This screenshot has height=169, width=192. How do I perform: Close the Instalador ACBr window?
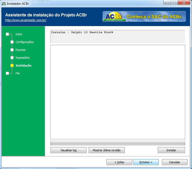pos(184,2)
